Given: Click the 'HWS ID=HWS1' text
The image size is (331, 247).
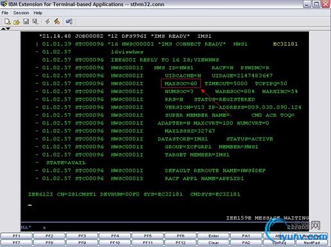Looking at the screenshot, I should point(174,68).
